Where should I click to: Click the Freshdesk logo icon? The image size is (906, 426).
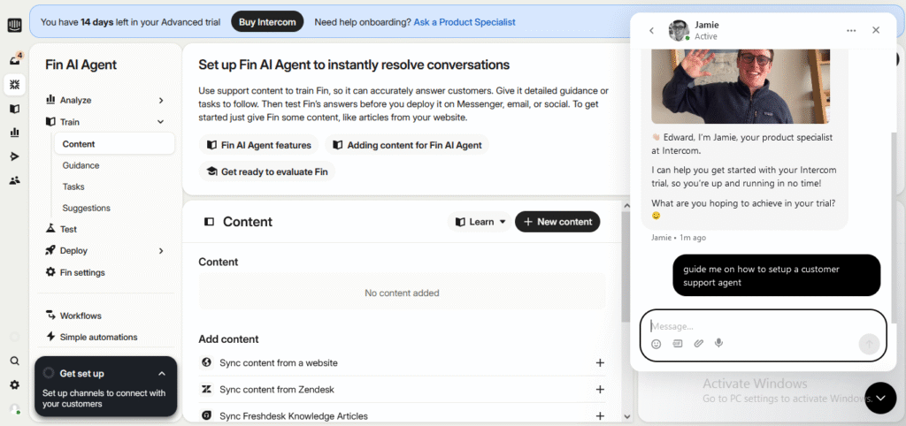tap(205, 415)
